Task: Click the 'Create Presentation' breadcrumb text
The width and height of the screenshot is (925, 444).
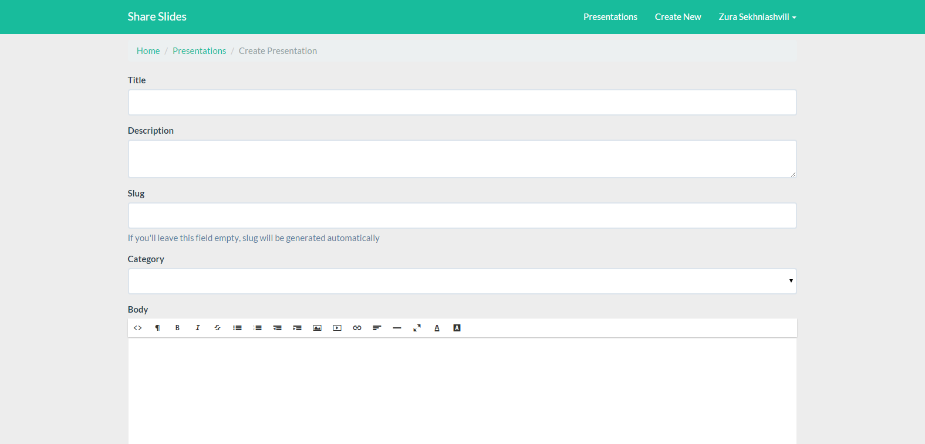Action: pos(278,51)
